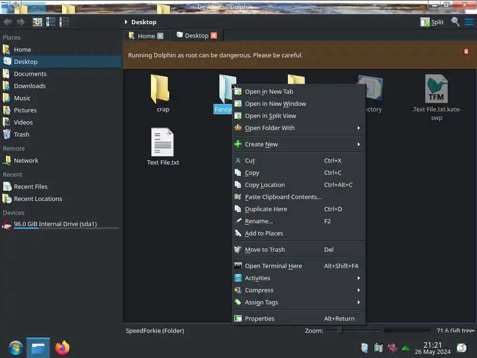Switch to Compact view mode
Viewport: 477px width, 358px height.
pos(50,22)
